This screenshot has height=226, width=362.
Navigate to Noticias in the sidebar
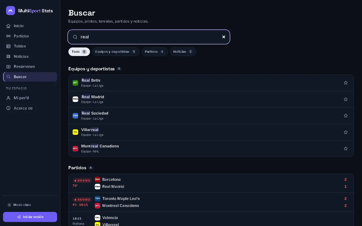[30, 56]
